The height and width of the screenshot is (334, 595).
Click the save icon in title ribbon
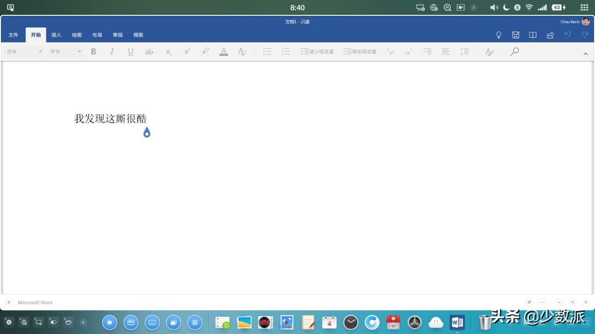pos(516,35)
